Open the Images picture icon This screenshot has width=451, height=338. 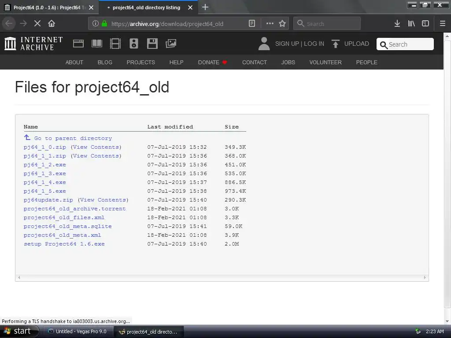point(171,44)
